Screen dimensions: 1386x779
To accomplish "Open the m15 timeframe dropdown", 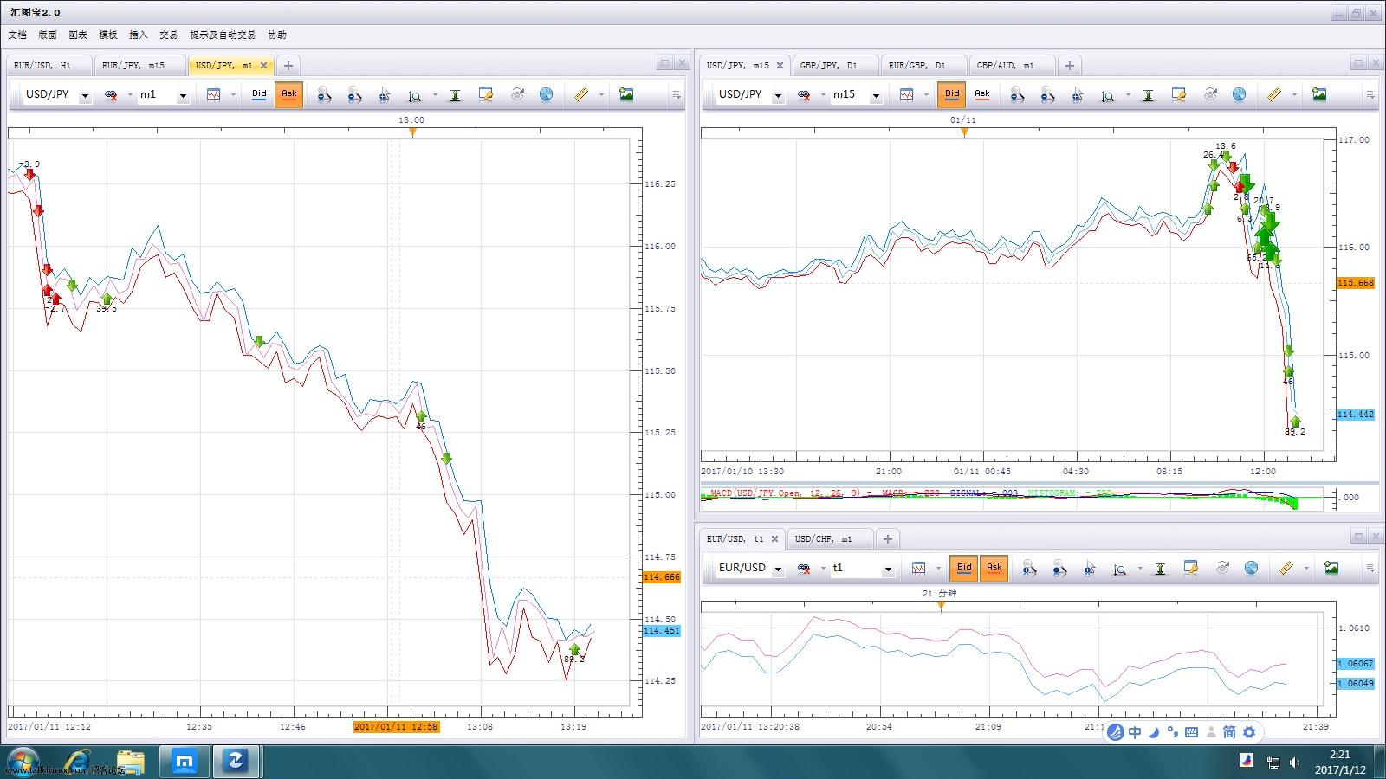I will point(876,95).
